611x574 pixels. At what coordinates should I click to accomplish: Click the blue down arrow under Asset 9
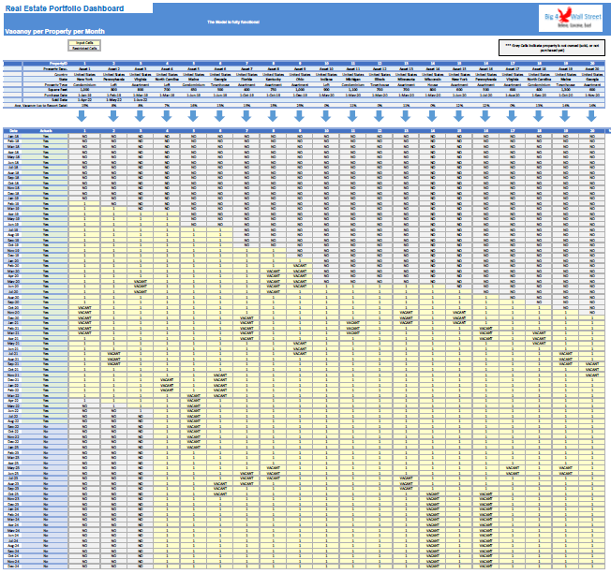coord(299,116)
